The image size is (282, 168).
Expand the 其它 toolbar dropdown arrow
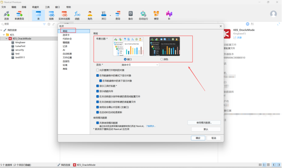pyautogui.click(x=110, y=15)
